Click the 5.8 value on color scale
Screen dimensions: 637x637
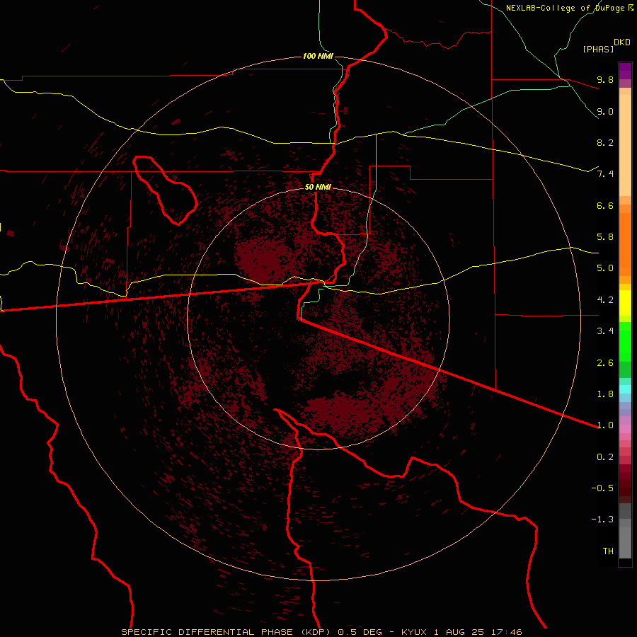(605, 237)
